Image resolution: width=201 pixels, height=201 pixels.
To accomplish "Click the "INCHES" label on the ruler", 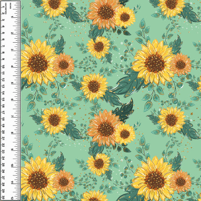I will [x=10, y=6].
